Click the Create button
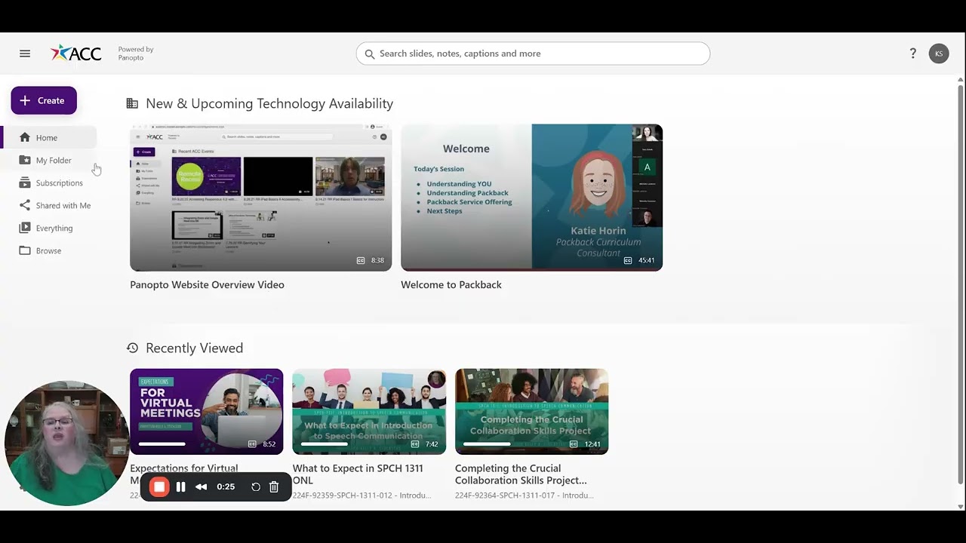Image resolution: width=966 pixels, height=543 pixels. coord(44,100)
